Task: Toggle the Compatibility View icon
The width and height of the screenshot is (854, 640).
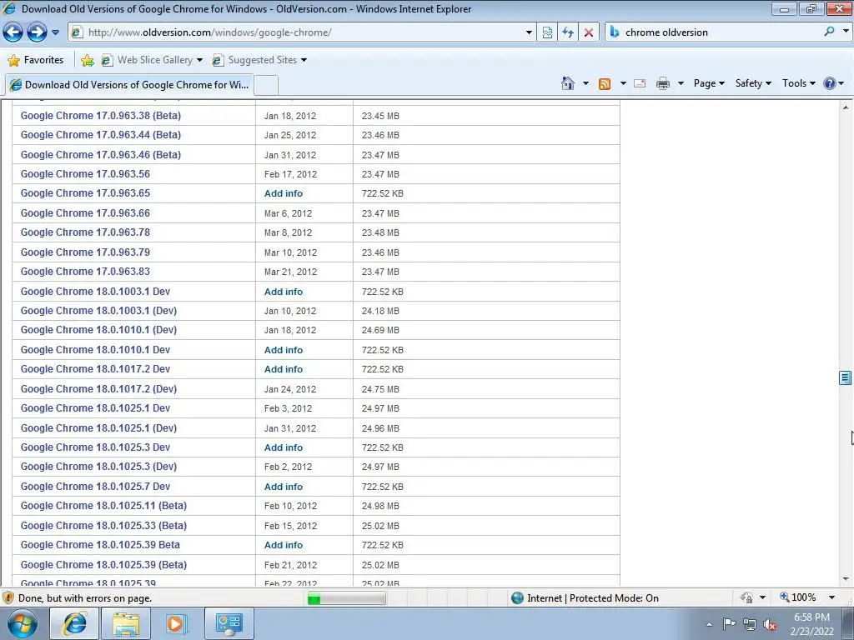Action: (547, 32)
